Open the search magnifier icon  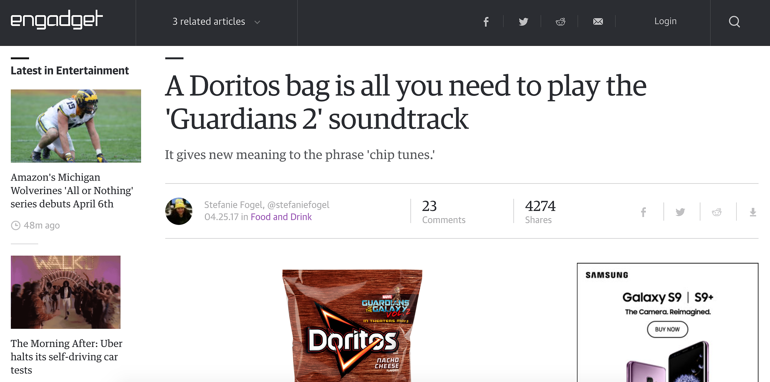coord(734,22)
